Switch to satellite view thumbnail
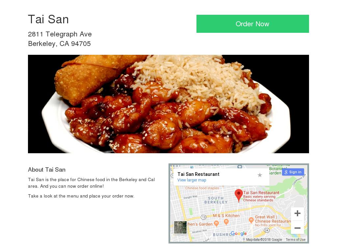This screenshot has width=337, height=252. (180, 227)
